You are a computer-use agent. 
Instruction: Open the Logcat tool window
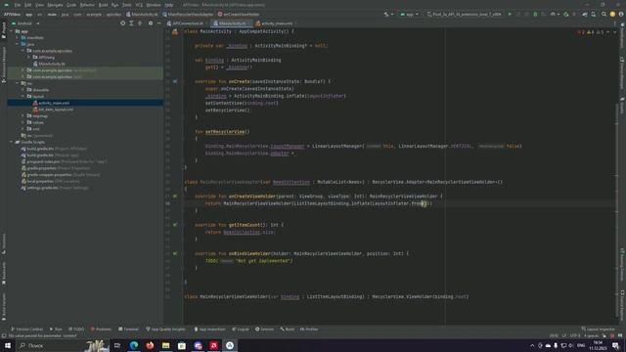point(241,330)
